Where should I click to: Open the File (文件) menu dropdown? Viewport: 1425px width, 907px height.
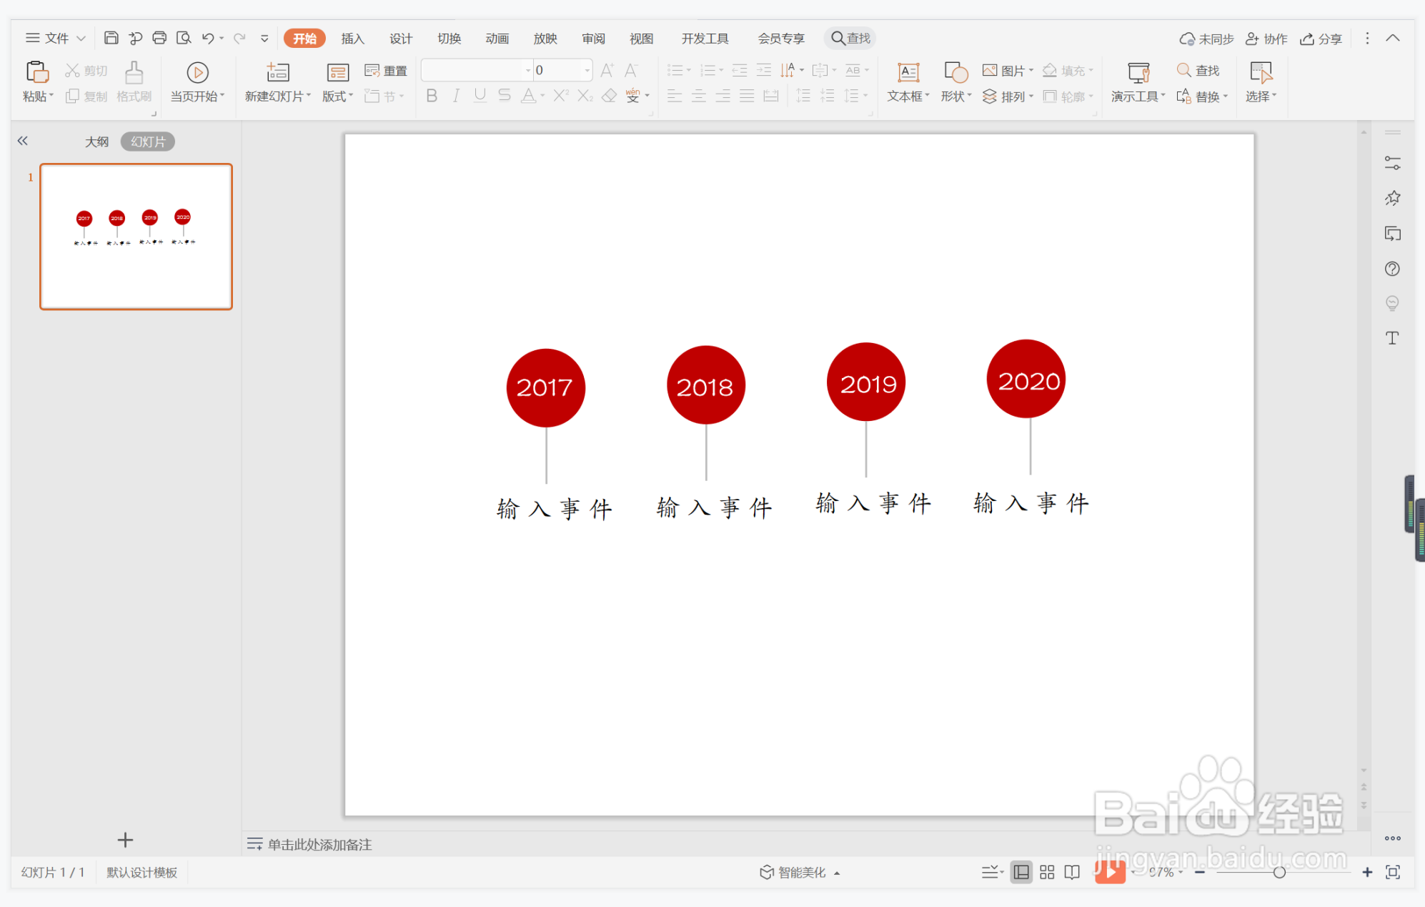56,38
